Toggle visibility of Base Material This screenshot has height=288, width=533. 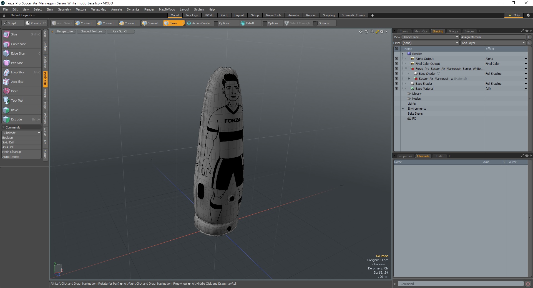[396, 89]
